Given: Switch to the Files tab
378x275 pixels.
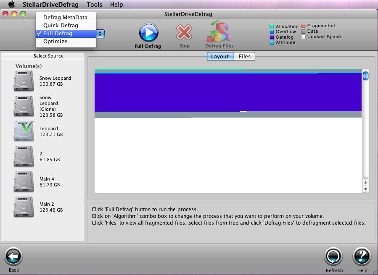Looking at the screenshot, I should coord(244,56).
